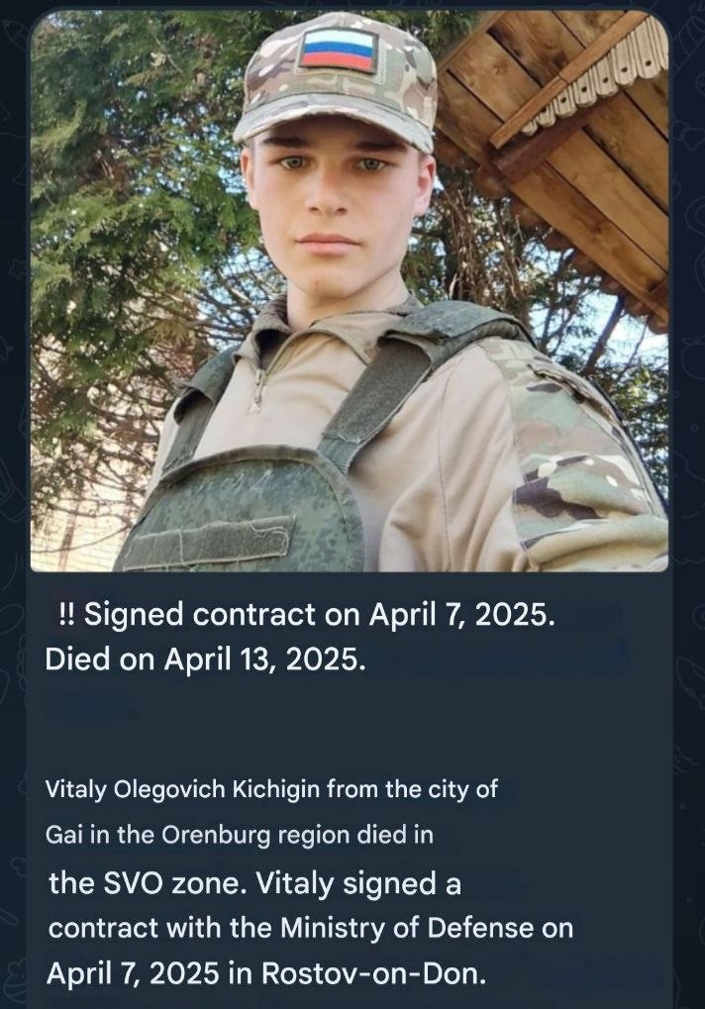Select the 'Died on April 13, 2025' line
This screenshot has width=705, height=1009.
205,659
